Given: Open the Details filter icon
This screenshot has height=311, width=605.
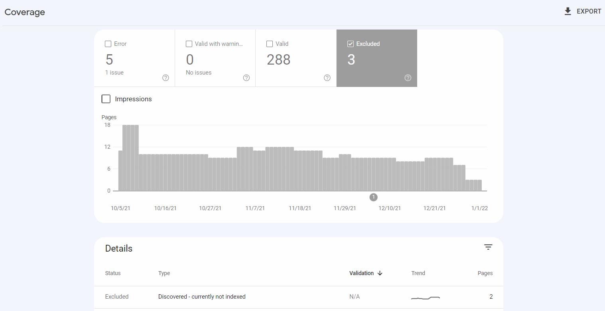Looking at the screenshot, I should coord(488,247).
